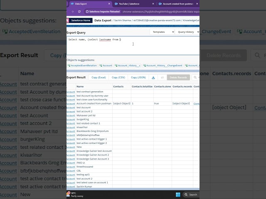Toggle the hide-columns eye icon
Image resolution: width=266 pixels, height=199 pixels.
[x=163, y=78]
